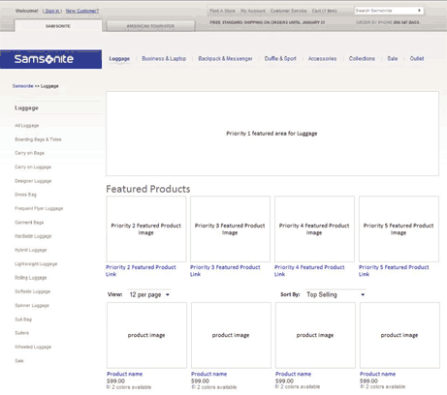Open the Sort By Top Selling dropdown
447x395 pixels.
[x=335, y=294]
